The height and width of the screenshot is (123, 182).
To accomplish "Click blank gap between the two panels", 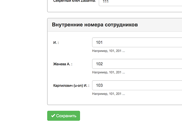I will point(115,15).
